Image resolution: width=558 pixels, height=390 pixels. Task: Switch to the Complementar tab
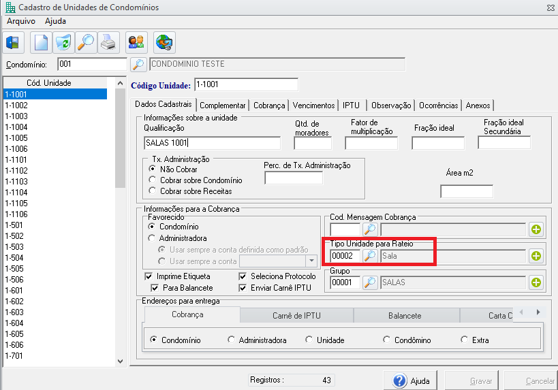222,105
